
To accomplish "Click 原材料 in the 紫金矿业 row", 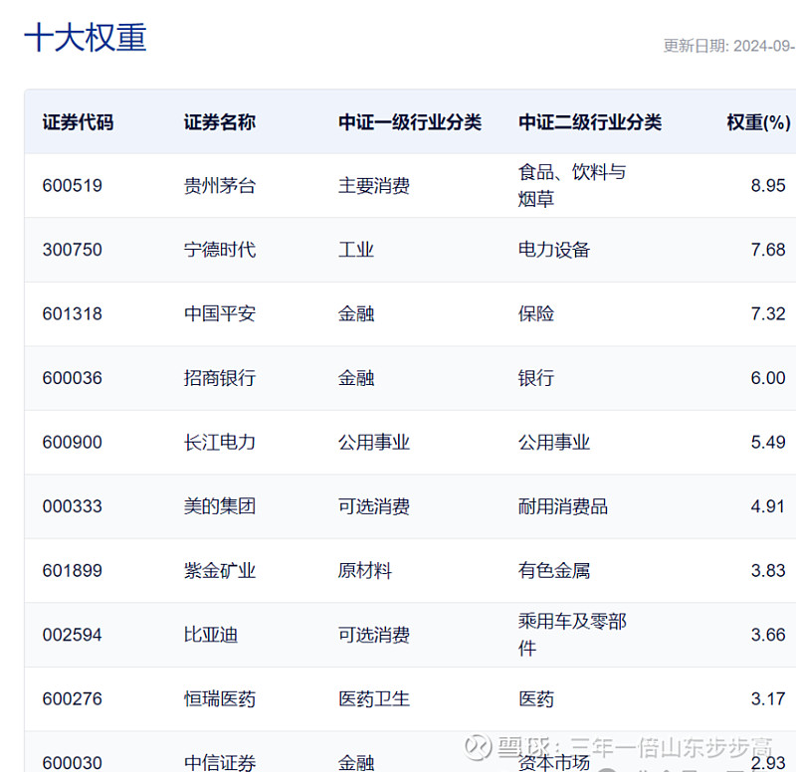I will (x=365, y=571).
